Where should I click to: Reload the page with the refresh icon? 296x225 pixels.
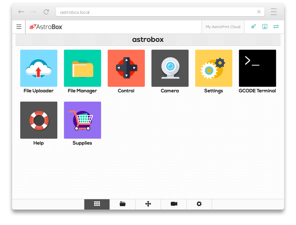click(46, 12)
